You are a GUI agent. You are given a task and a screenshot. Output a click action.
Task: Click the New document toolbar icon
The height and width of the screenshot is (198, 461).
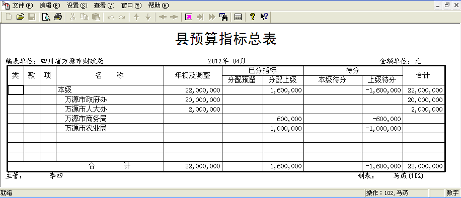pos(9,17)
